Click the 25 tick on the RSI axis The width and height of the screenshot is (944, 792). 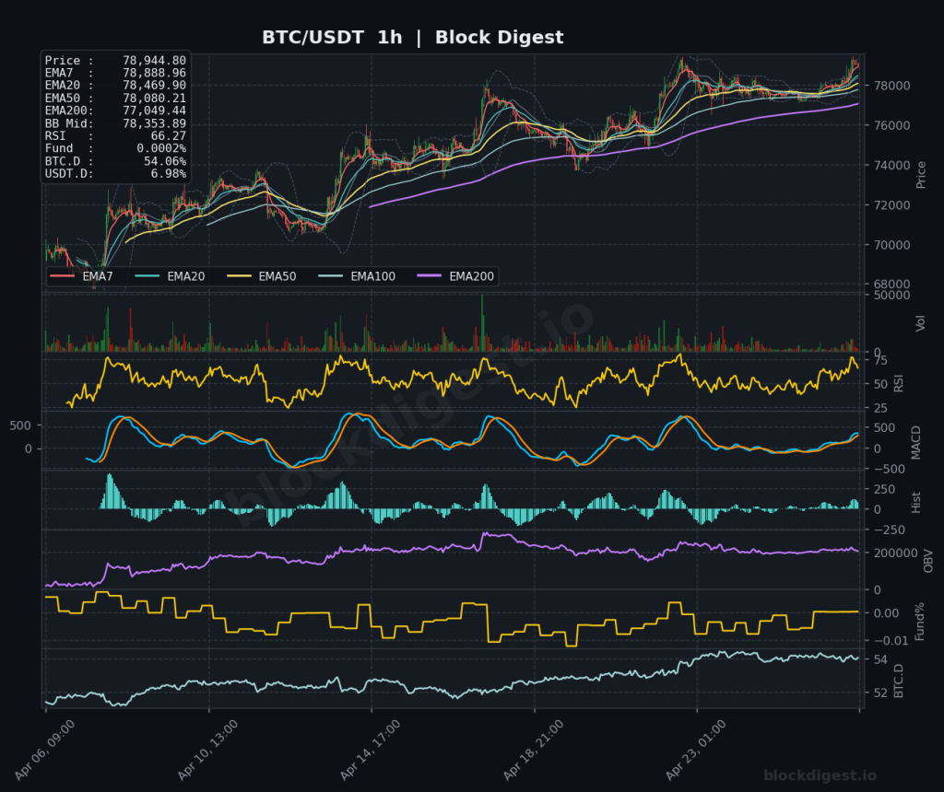tap(880, 408)
